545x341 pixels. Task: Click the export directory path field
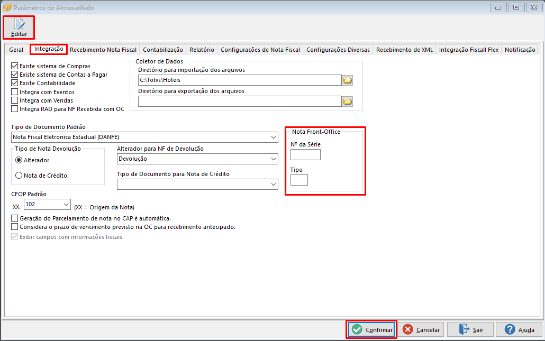pos(240,102)
